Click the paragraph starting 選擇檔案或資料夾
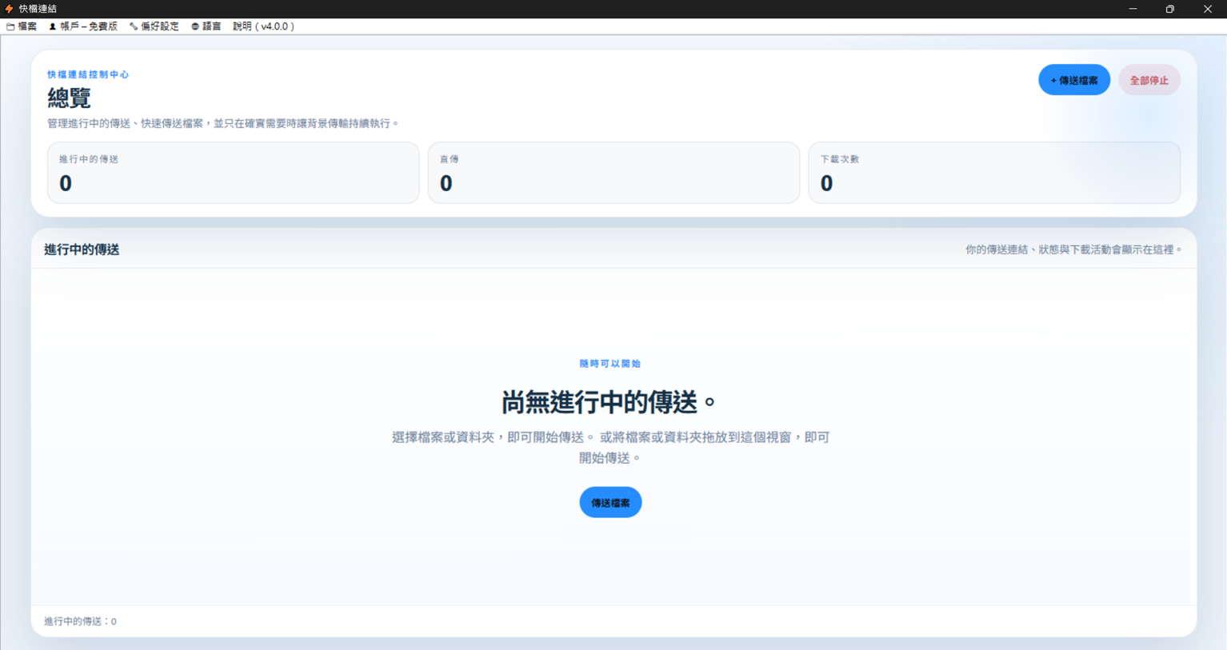The image size is (1227, 650). 610,448
